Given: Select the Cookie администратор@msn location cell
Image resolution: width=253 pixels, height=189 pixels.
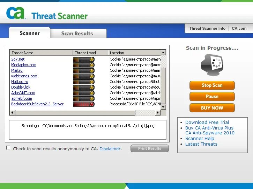Looking at the screenshot, I should (135, 59).
